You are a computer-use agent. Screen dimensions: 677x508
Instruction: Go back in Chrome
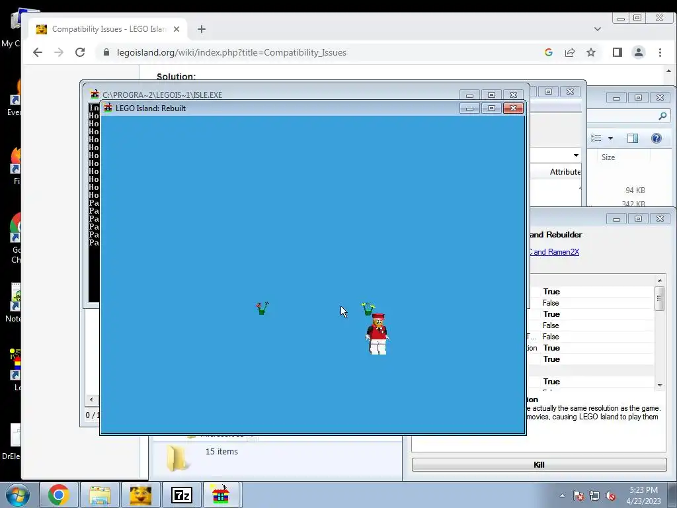point(38,52)
